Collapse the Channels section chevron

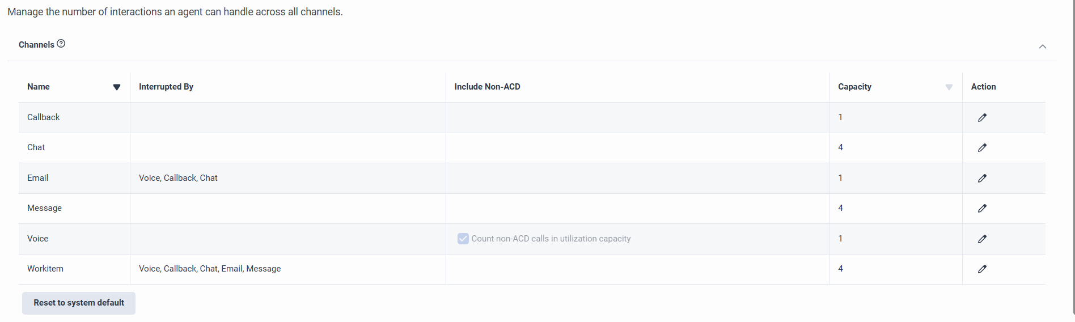coord(1042,46)
